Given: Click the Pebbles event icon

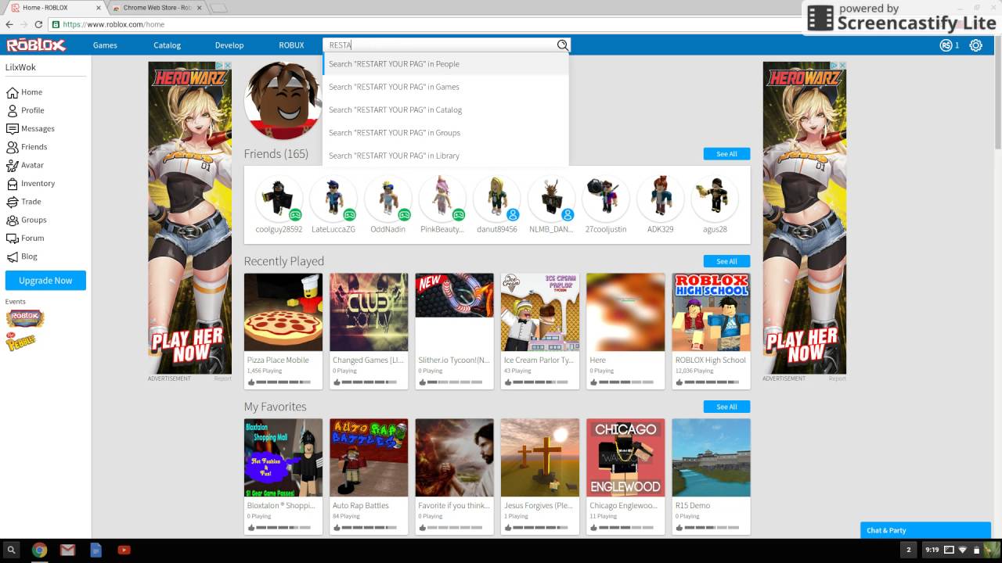Looking at the screenshot, I should pyautogui.click(x=20, y=341).
